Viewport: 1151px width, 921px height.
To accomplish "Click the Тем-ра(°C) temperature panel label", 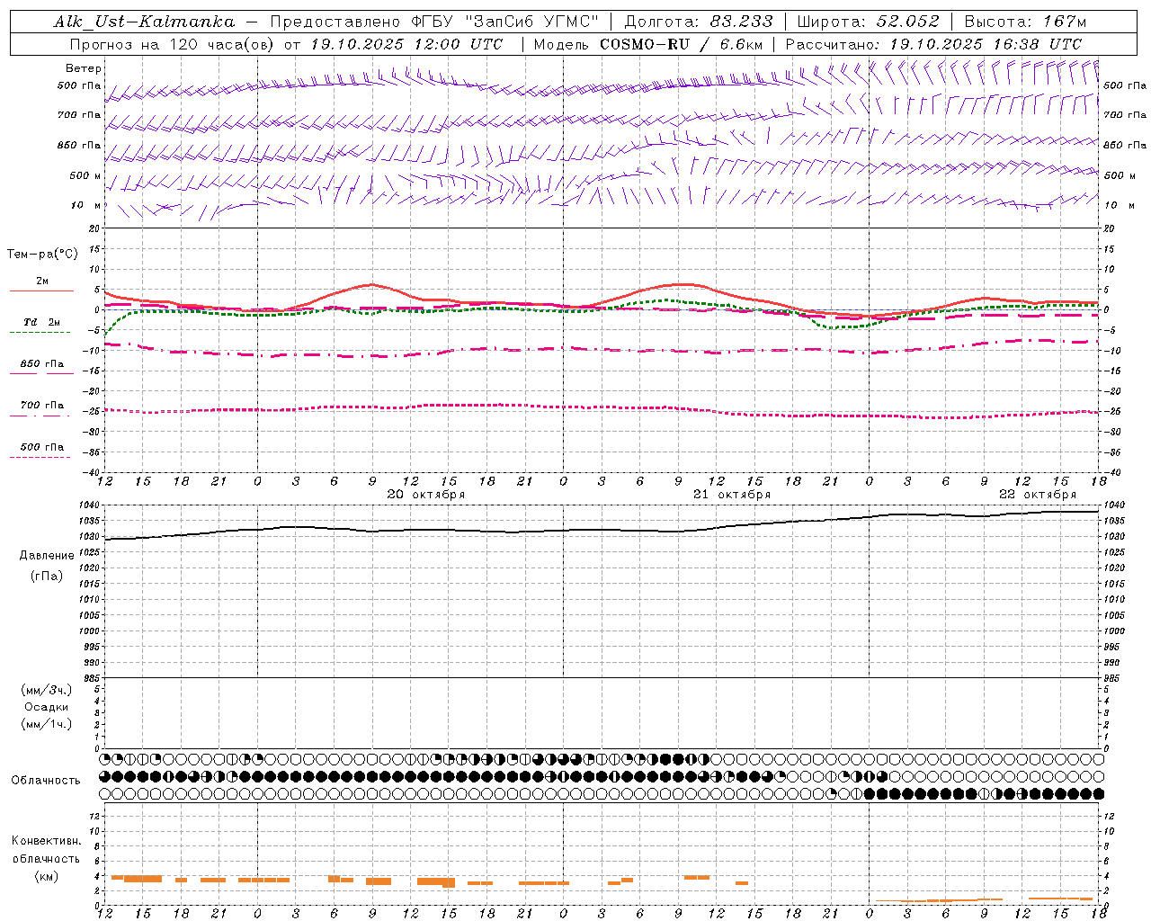I will 42,254.
